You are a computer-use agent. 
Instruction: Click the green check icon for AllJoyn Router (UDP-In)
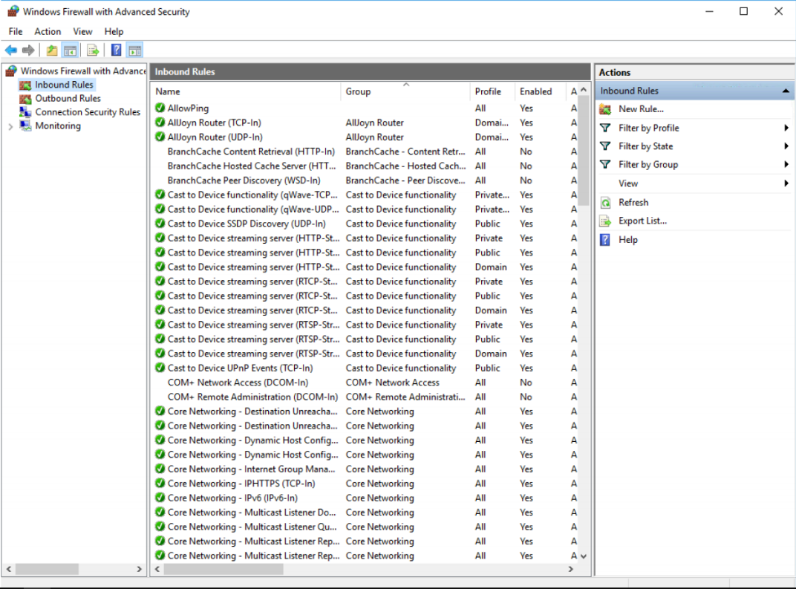pyautogui.click(x=160, y=137)
